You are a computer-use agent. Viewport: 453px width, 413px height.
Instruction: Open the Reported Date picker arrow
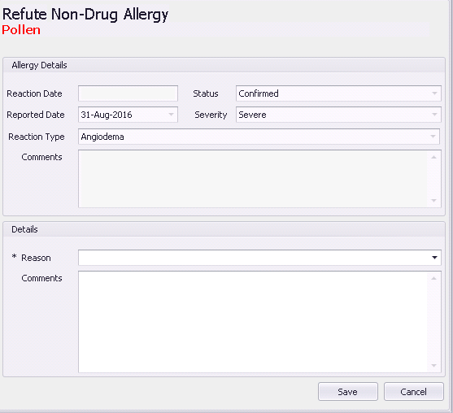coord(171,115)
